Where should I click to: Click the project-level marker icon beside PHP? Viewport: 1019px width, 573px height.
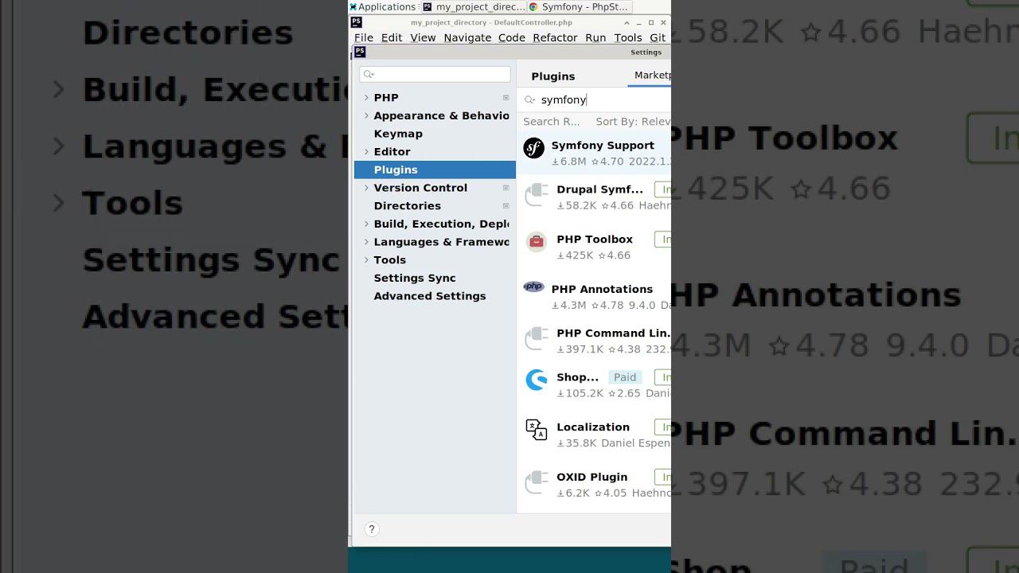(506, 97)
